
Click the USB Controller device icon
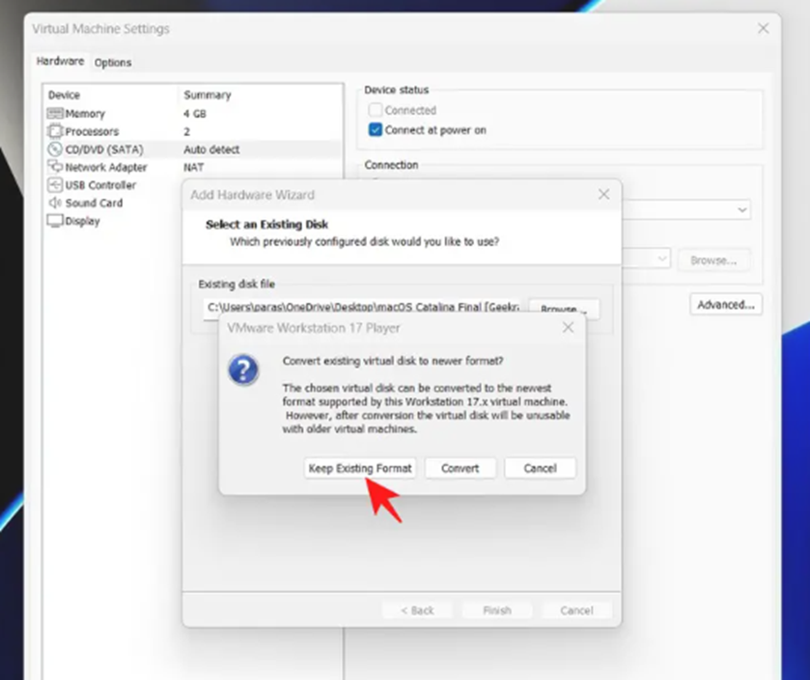click(55, 184)
